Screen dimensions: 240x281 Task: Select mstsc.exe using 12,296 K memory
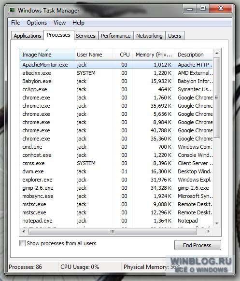[x=116, y=212]
